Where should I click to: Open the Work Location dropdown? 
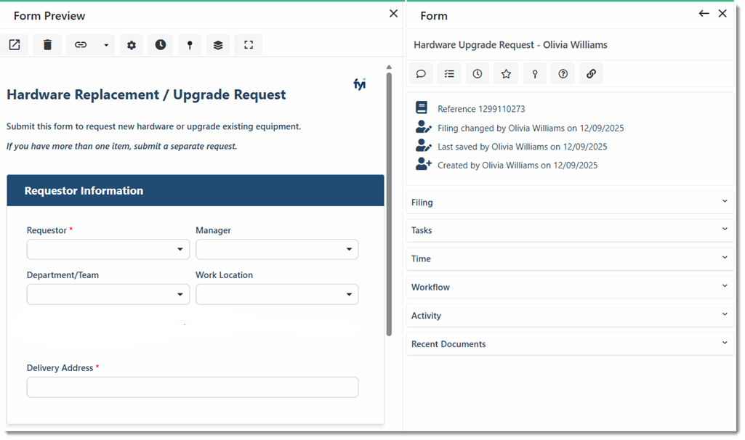point(277,294)
